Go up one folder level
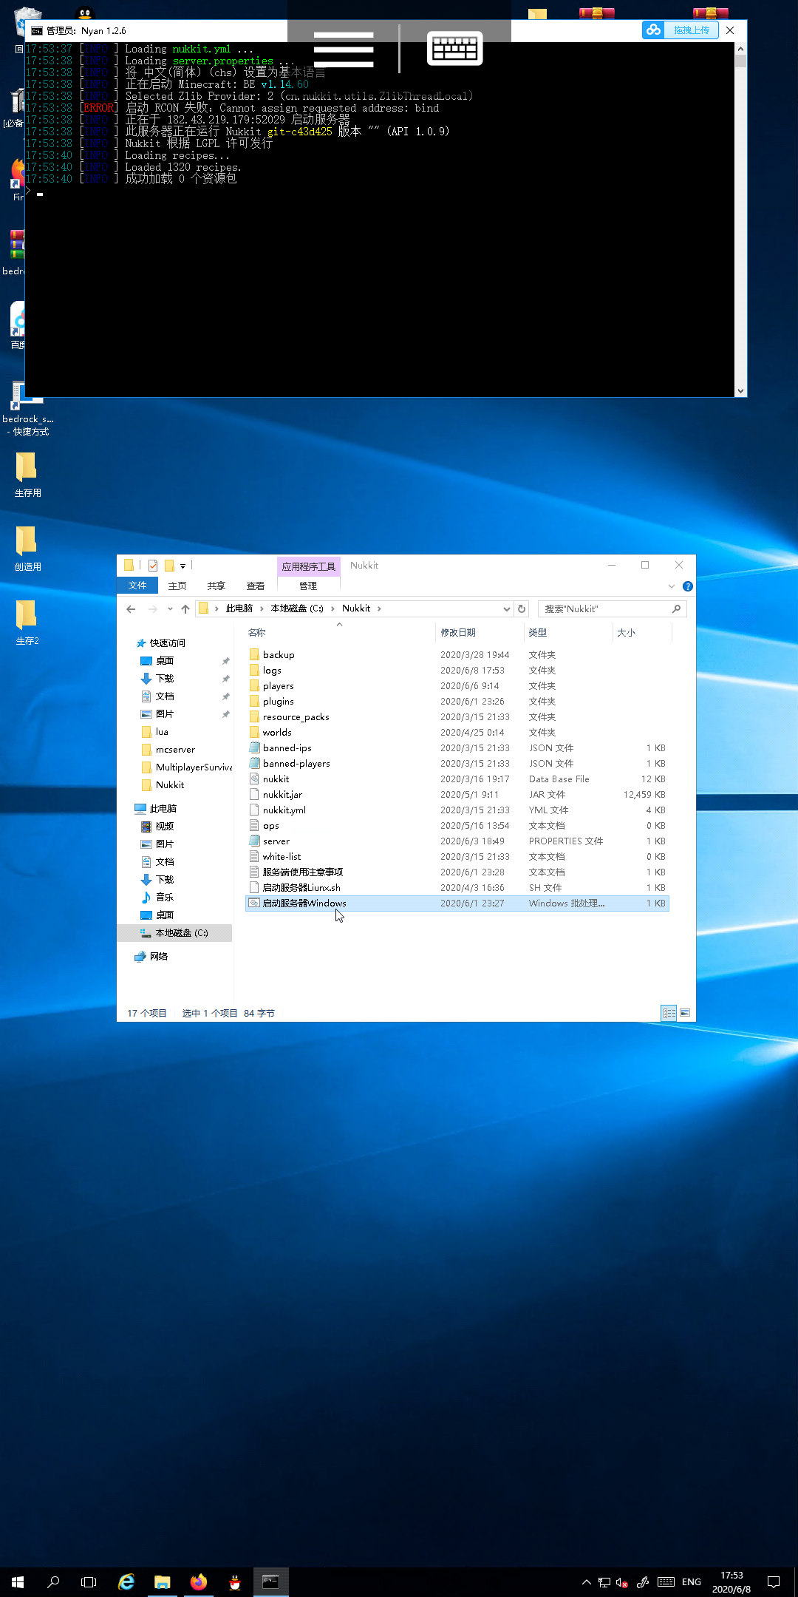This screenshot has height=1597, width=798. [x=185, y=608]
